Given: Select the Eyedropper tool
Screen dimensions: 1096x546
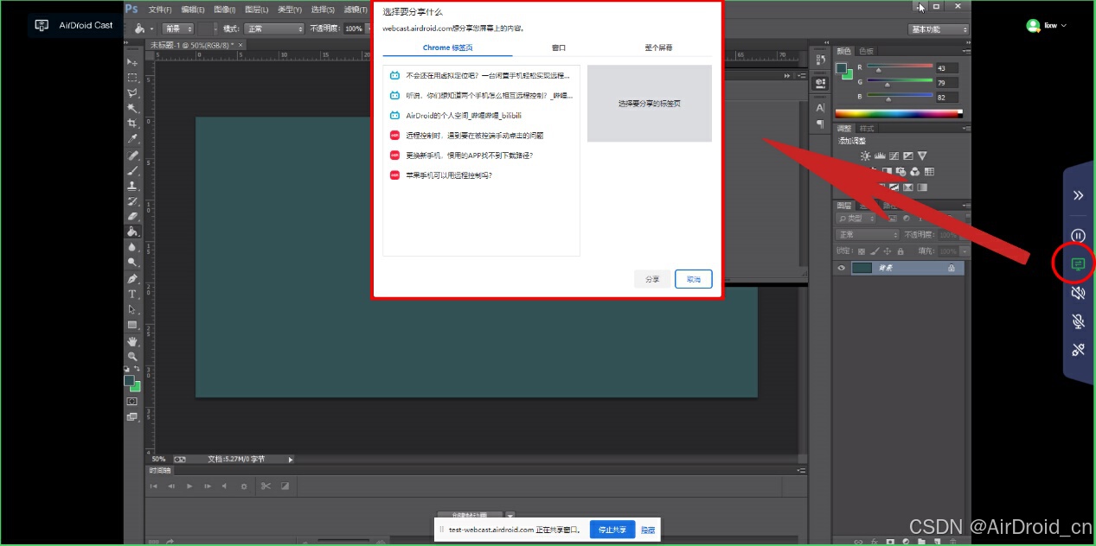Looking at the screenshot, I should point(132,139).
